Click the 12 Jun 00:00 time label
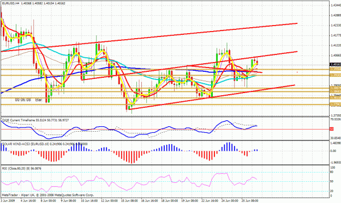 click(x=109, y=201)
